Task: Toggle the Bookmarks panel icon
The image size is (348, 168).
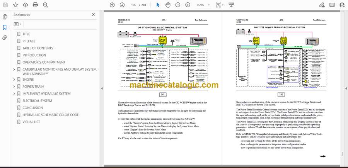Action: pyautogui.click(x=5, y=27)
